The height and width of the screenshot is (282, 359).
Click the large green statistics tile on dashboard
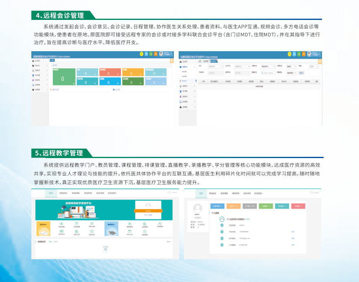tap(64, 77)
